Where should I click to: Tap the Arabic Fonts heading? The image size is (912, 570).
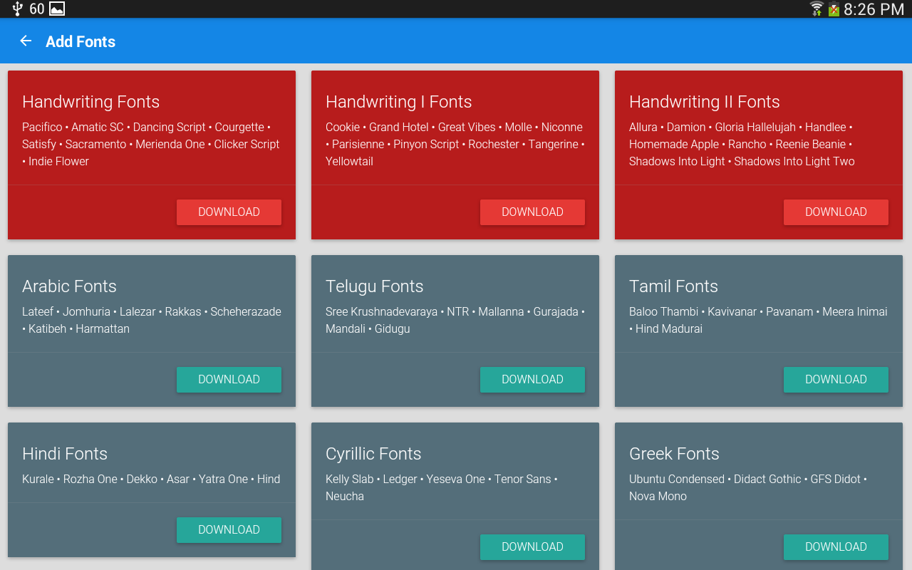(69, 286)
